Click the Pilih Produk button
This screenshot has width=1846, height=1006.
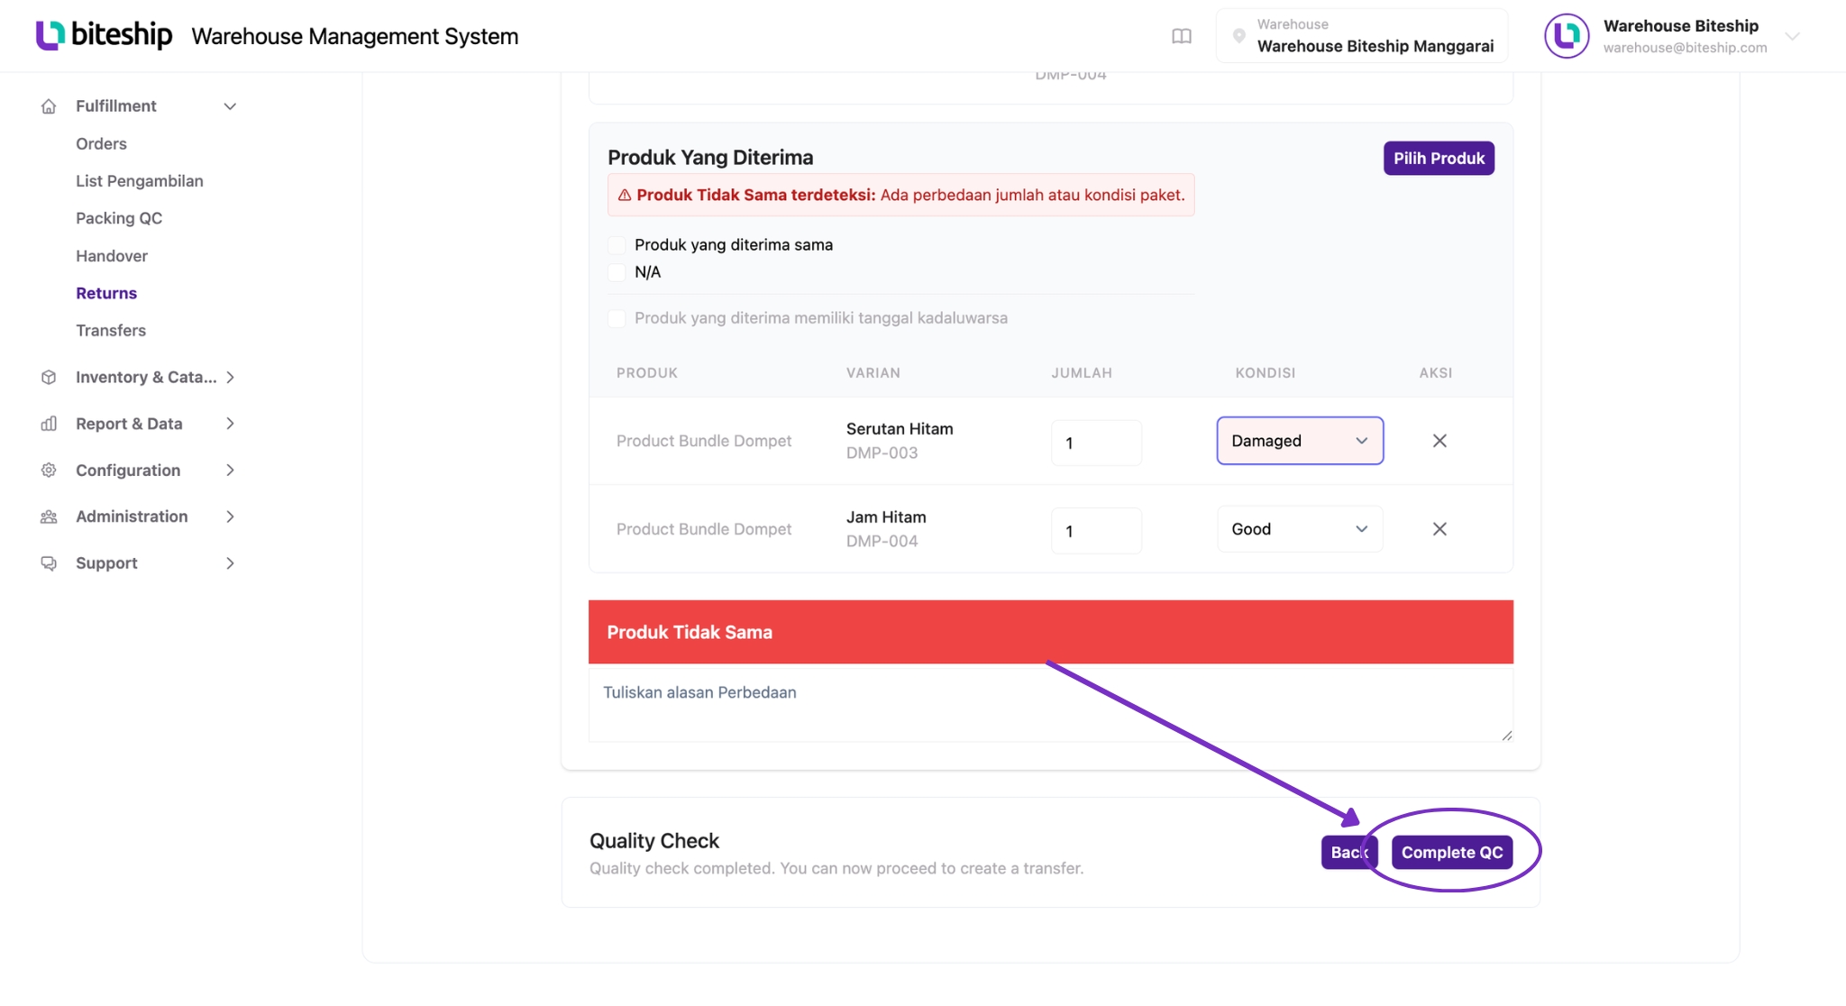pos(1439,159)
